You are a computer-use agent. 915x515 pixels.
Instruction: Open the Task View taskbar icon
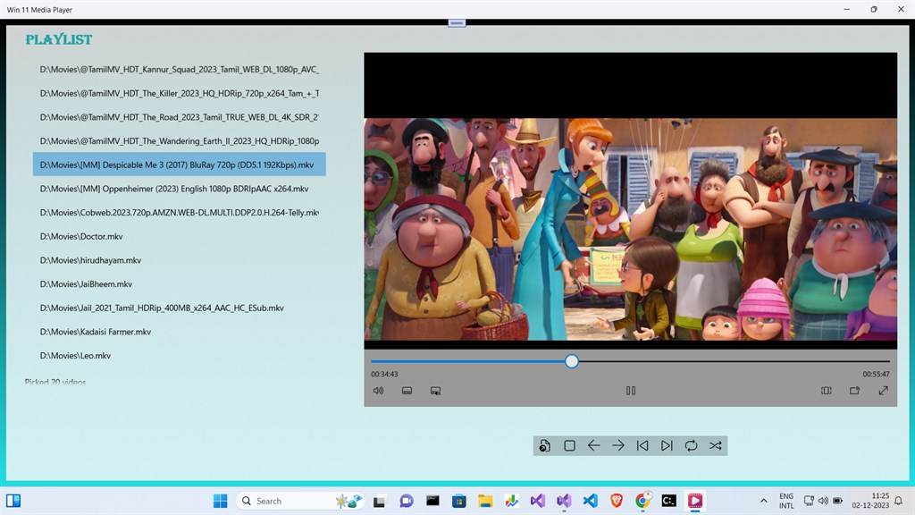pyautogui.click(x=379, y=501)
